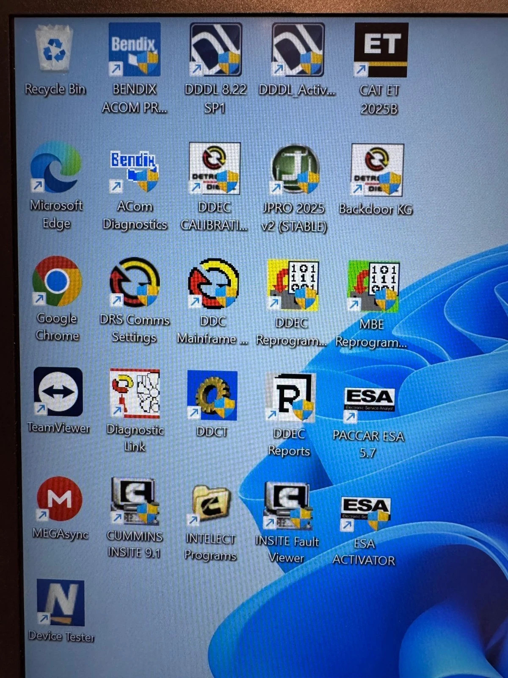508x678 pixels.
Task: Launch CAT ET 2025B icon
Action: [381, 50]
